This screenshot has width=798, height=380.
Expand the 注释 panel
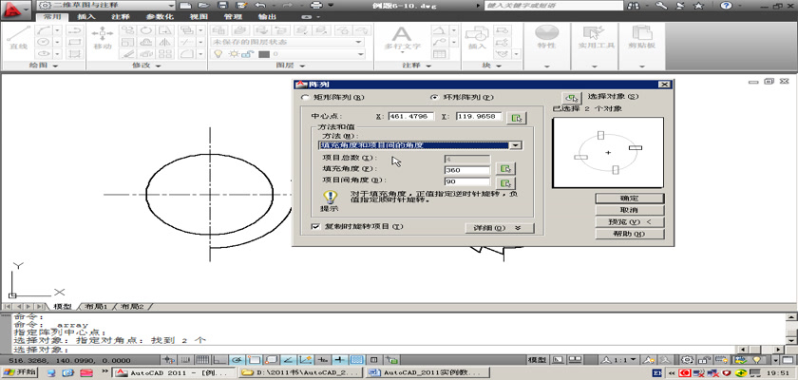(x=416, y=66)
